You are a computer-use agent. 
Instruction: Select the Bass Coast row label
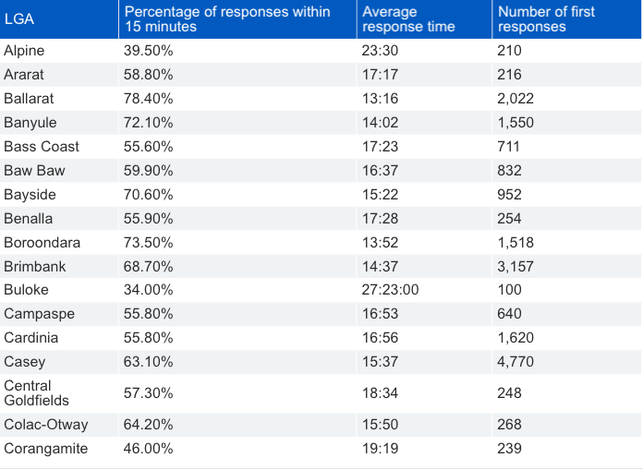[x=42, y=147]
